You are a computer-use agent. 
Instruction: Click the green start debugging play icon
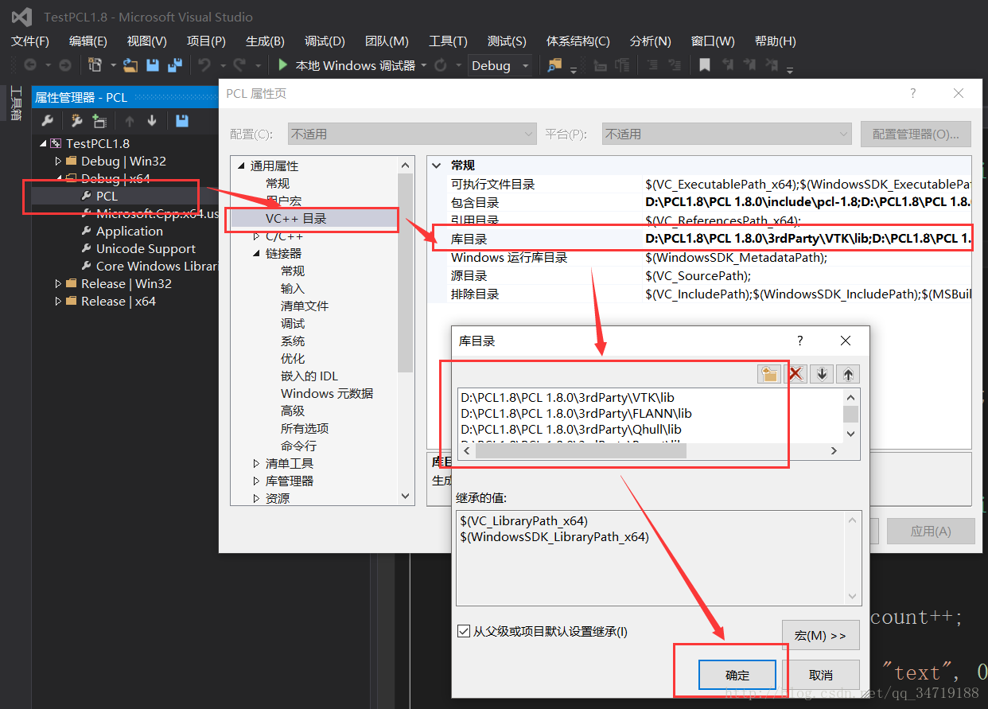(x=282, y=65)
